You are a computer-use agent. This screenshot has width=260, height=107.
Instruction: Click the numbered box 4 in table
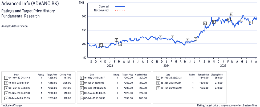pyautogui.click(x=6, y=93)
